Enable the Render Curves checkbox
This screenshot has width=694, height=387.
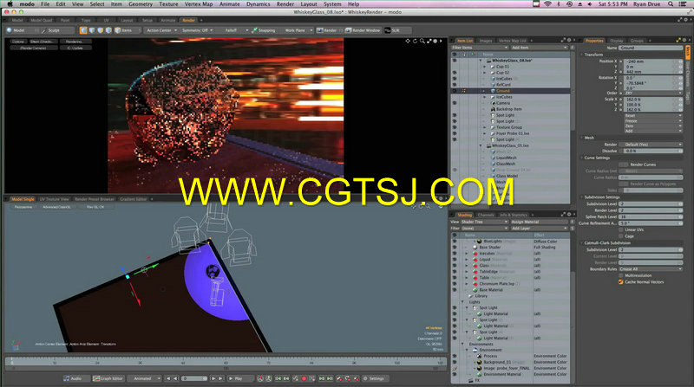[x=624, y=164]
